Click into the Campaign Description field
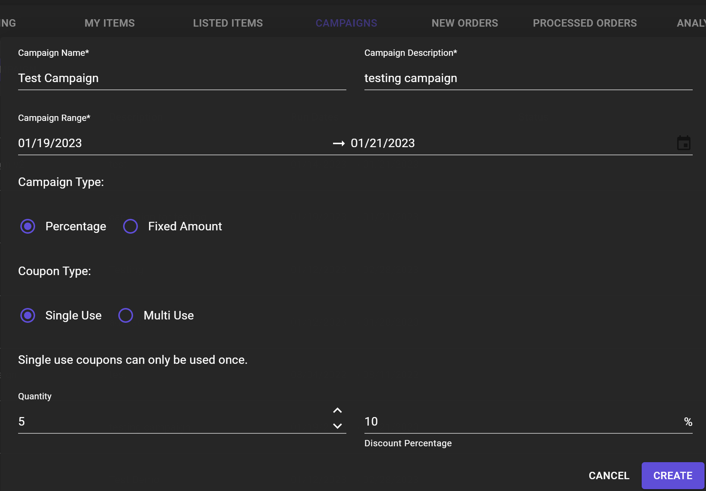Image resolution: width=706 pixels, height=491 pixels. (x=528, y=78)
